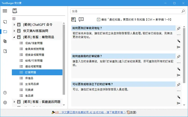Open the AI trial download announcement link
188x117 pixels.
click(90, 112)
